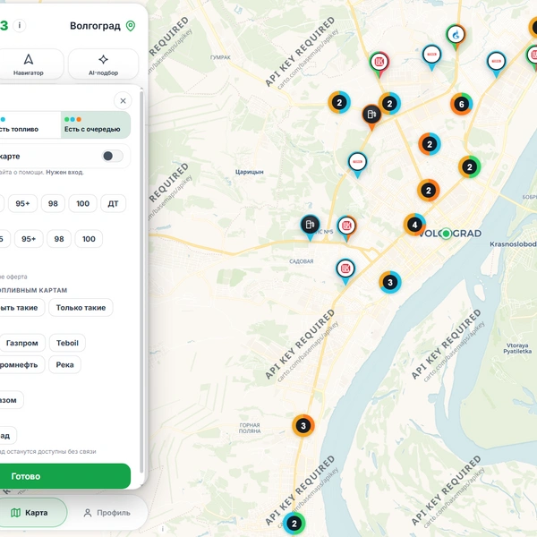
Task: Select the leftmost orange-blue cluster 2
Action: click(339, 102)
